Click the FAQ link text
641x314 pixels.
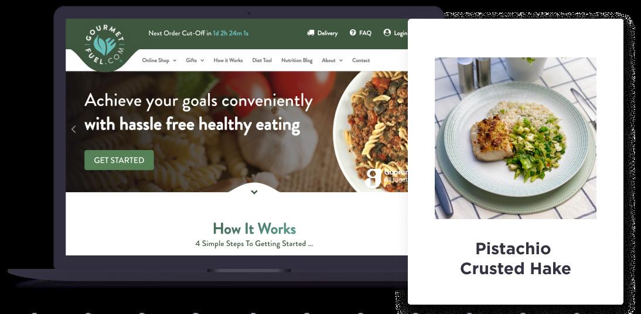366,33
